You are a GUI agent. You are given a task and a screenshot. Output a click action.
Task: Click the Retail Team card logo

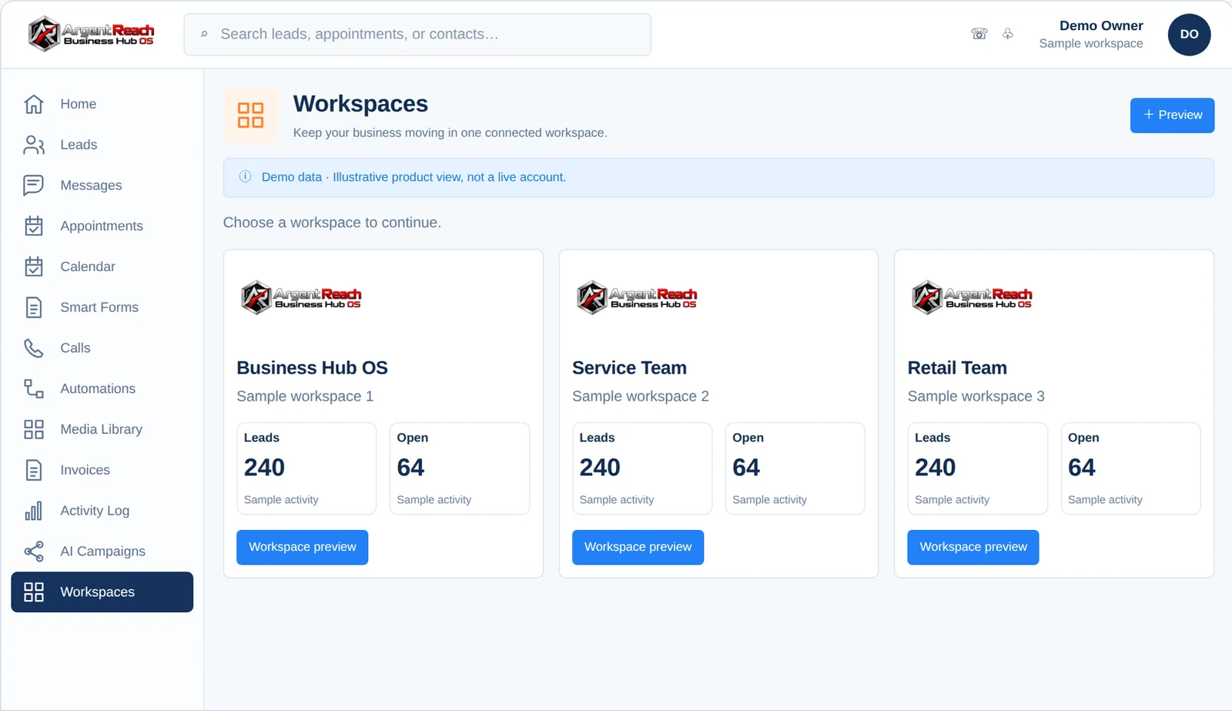coord(972,297)
